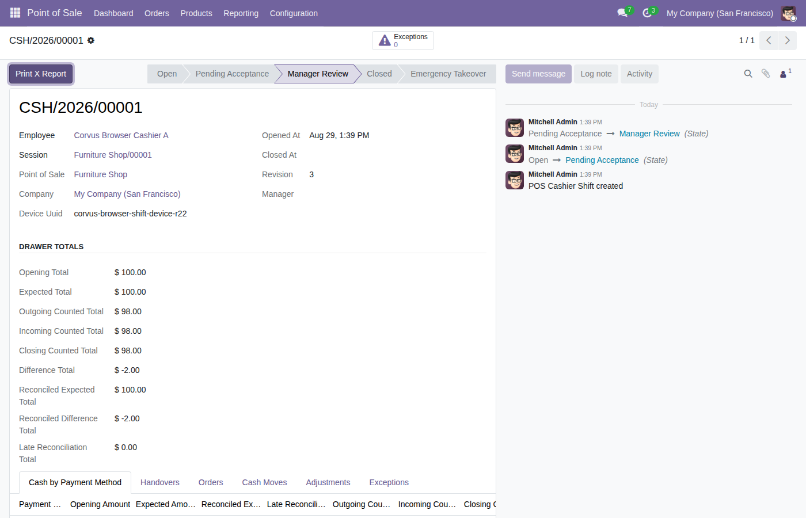Click the Activity button
The width and height of the screenshot is (806, 518).
[x=640, y=74]
